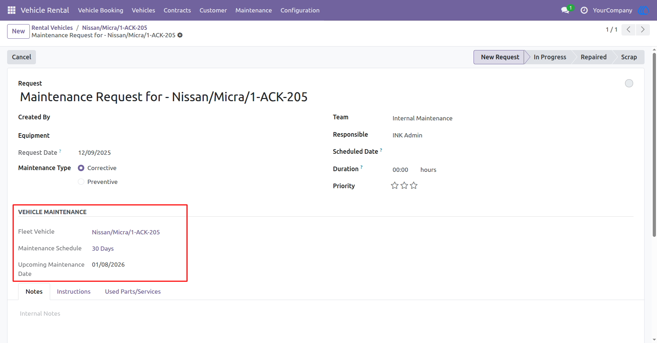Open the gear actions menu
Viewport: 657px width, 343px height.
[x=180, y=35]
